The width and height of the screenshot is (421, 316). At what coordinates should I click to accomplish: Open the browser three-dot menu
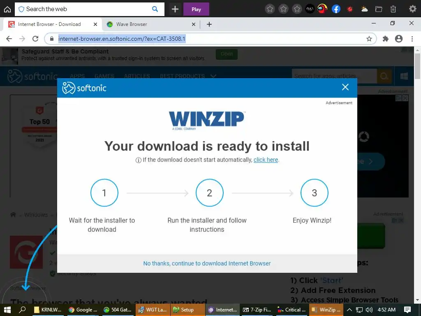pyautogui.click(x=412, y=39)
